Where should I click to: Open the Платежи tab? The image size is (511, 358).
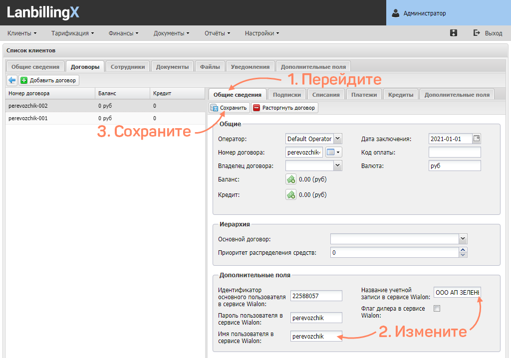tap(364, 94)
